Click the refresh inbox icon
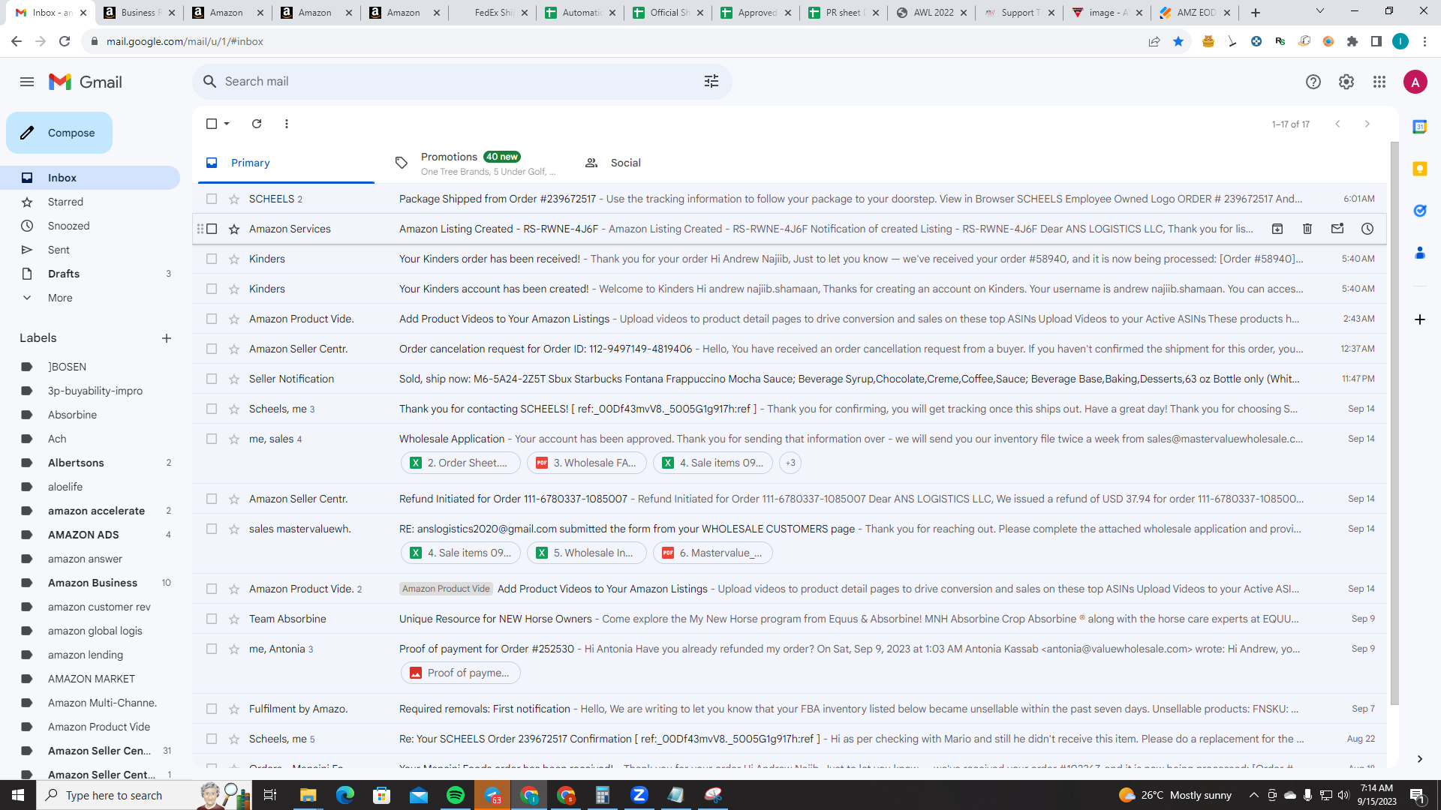The image size is (1441, 810). point(257,124)
